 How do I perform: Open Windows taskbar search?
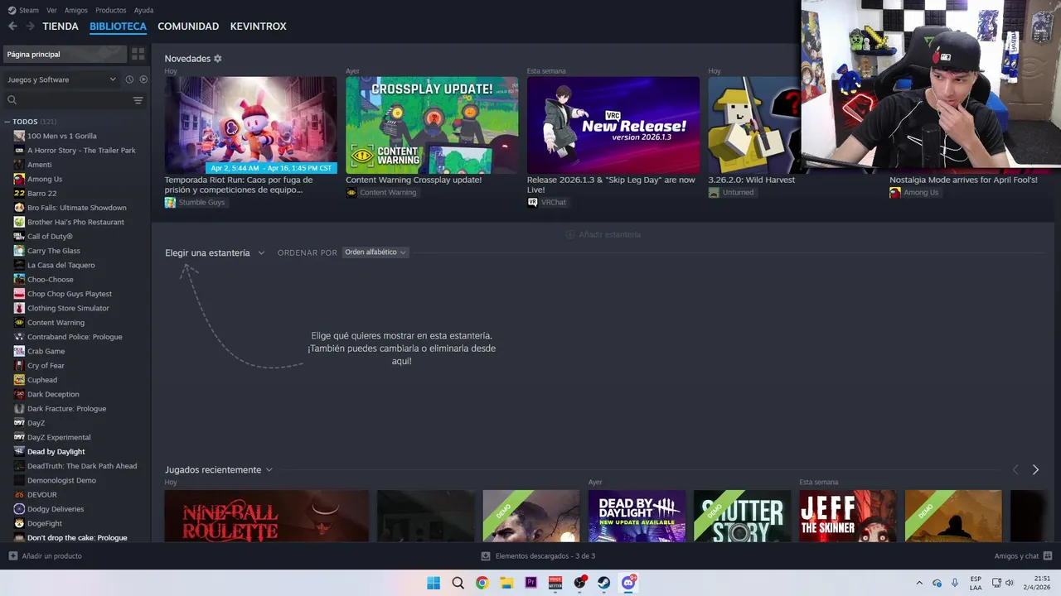coord(458,583)
